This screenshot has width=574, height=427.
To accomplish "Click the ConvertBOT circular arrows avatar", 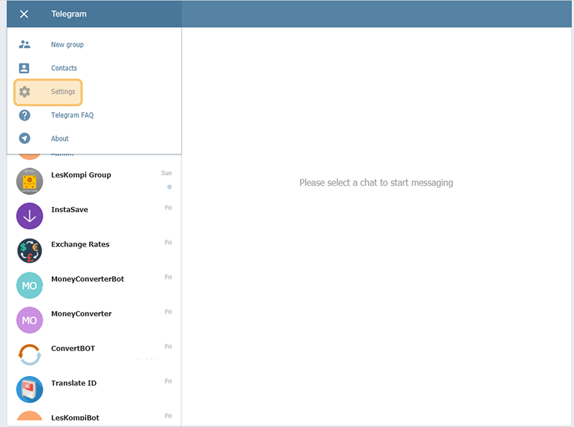I will (29, 355).
